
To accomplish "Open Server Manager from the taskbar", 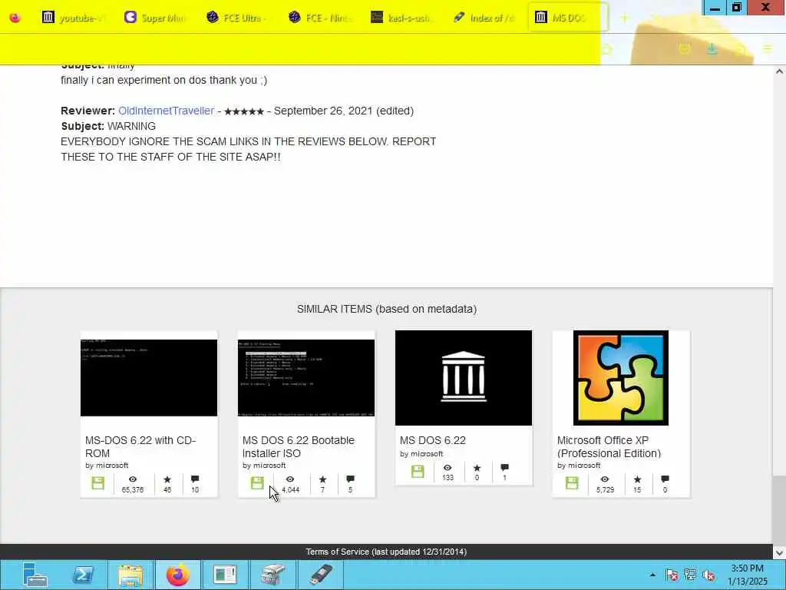I will click(x=35, y=575).
